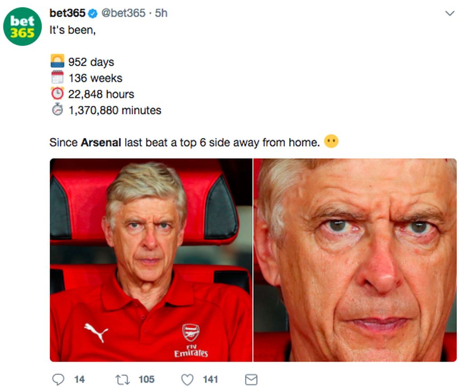464x390 pixels.
Task: Retweet the post using the arrows icon
Action: (122, 380)
